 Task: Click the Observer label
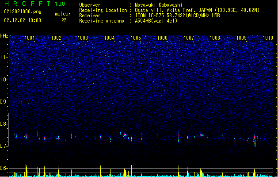tap(90, 5)
